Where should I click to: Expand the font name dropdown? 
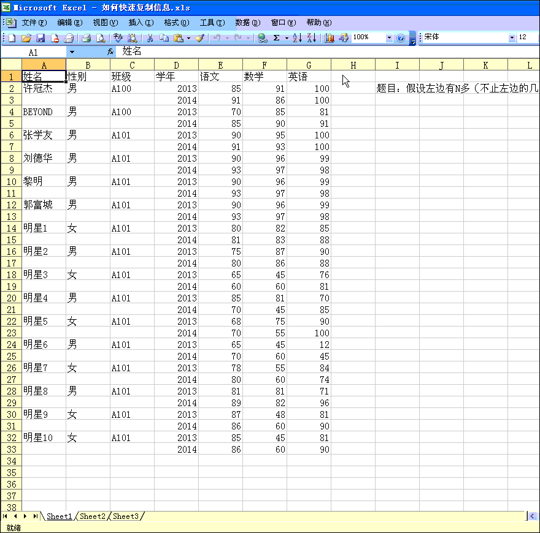click(x=512, y=38)
